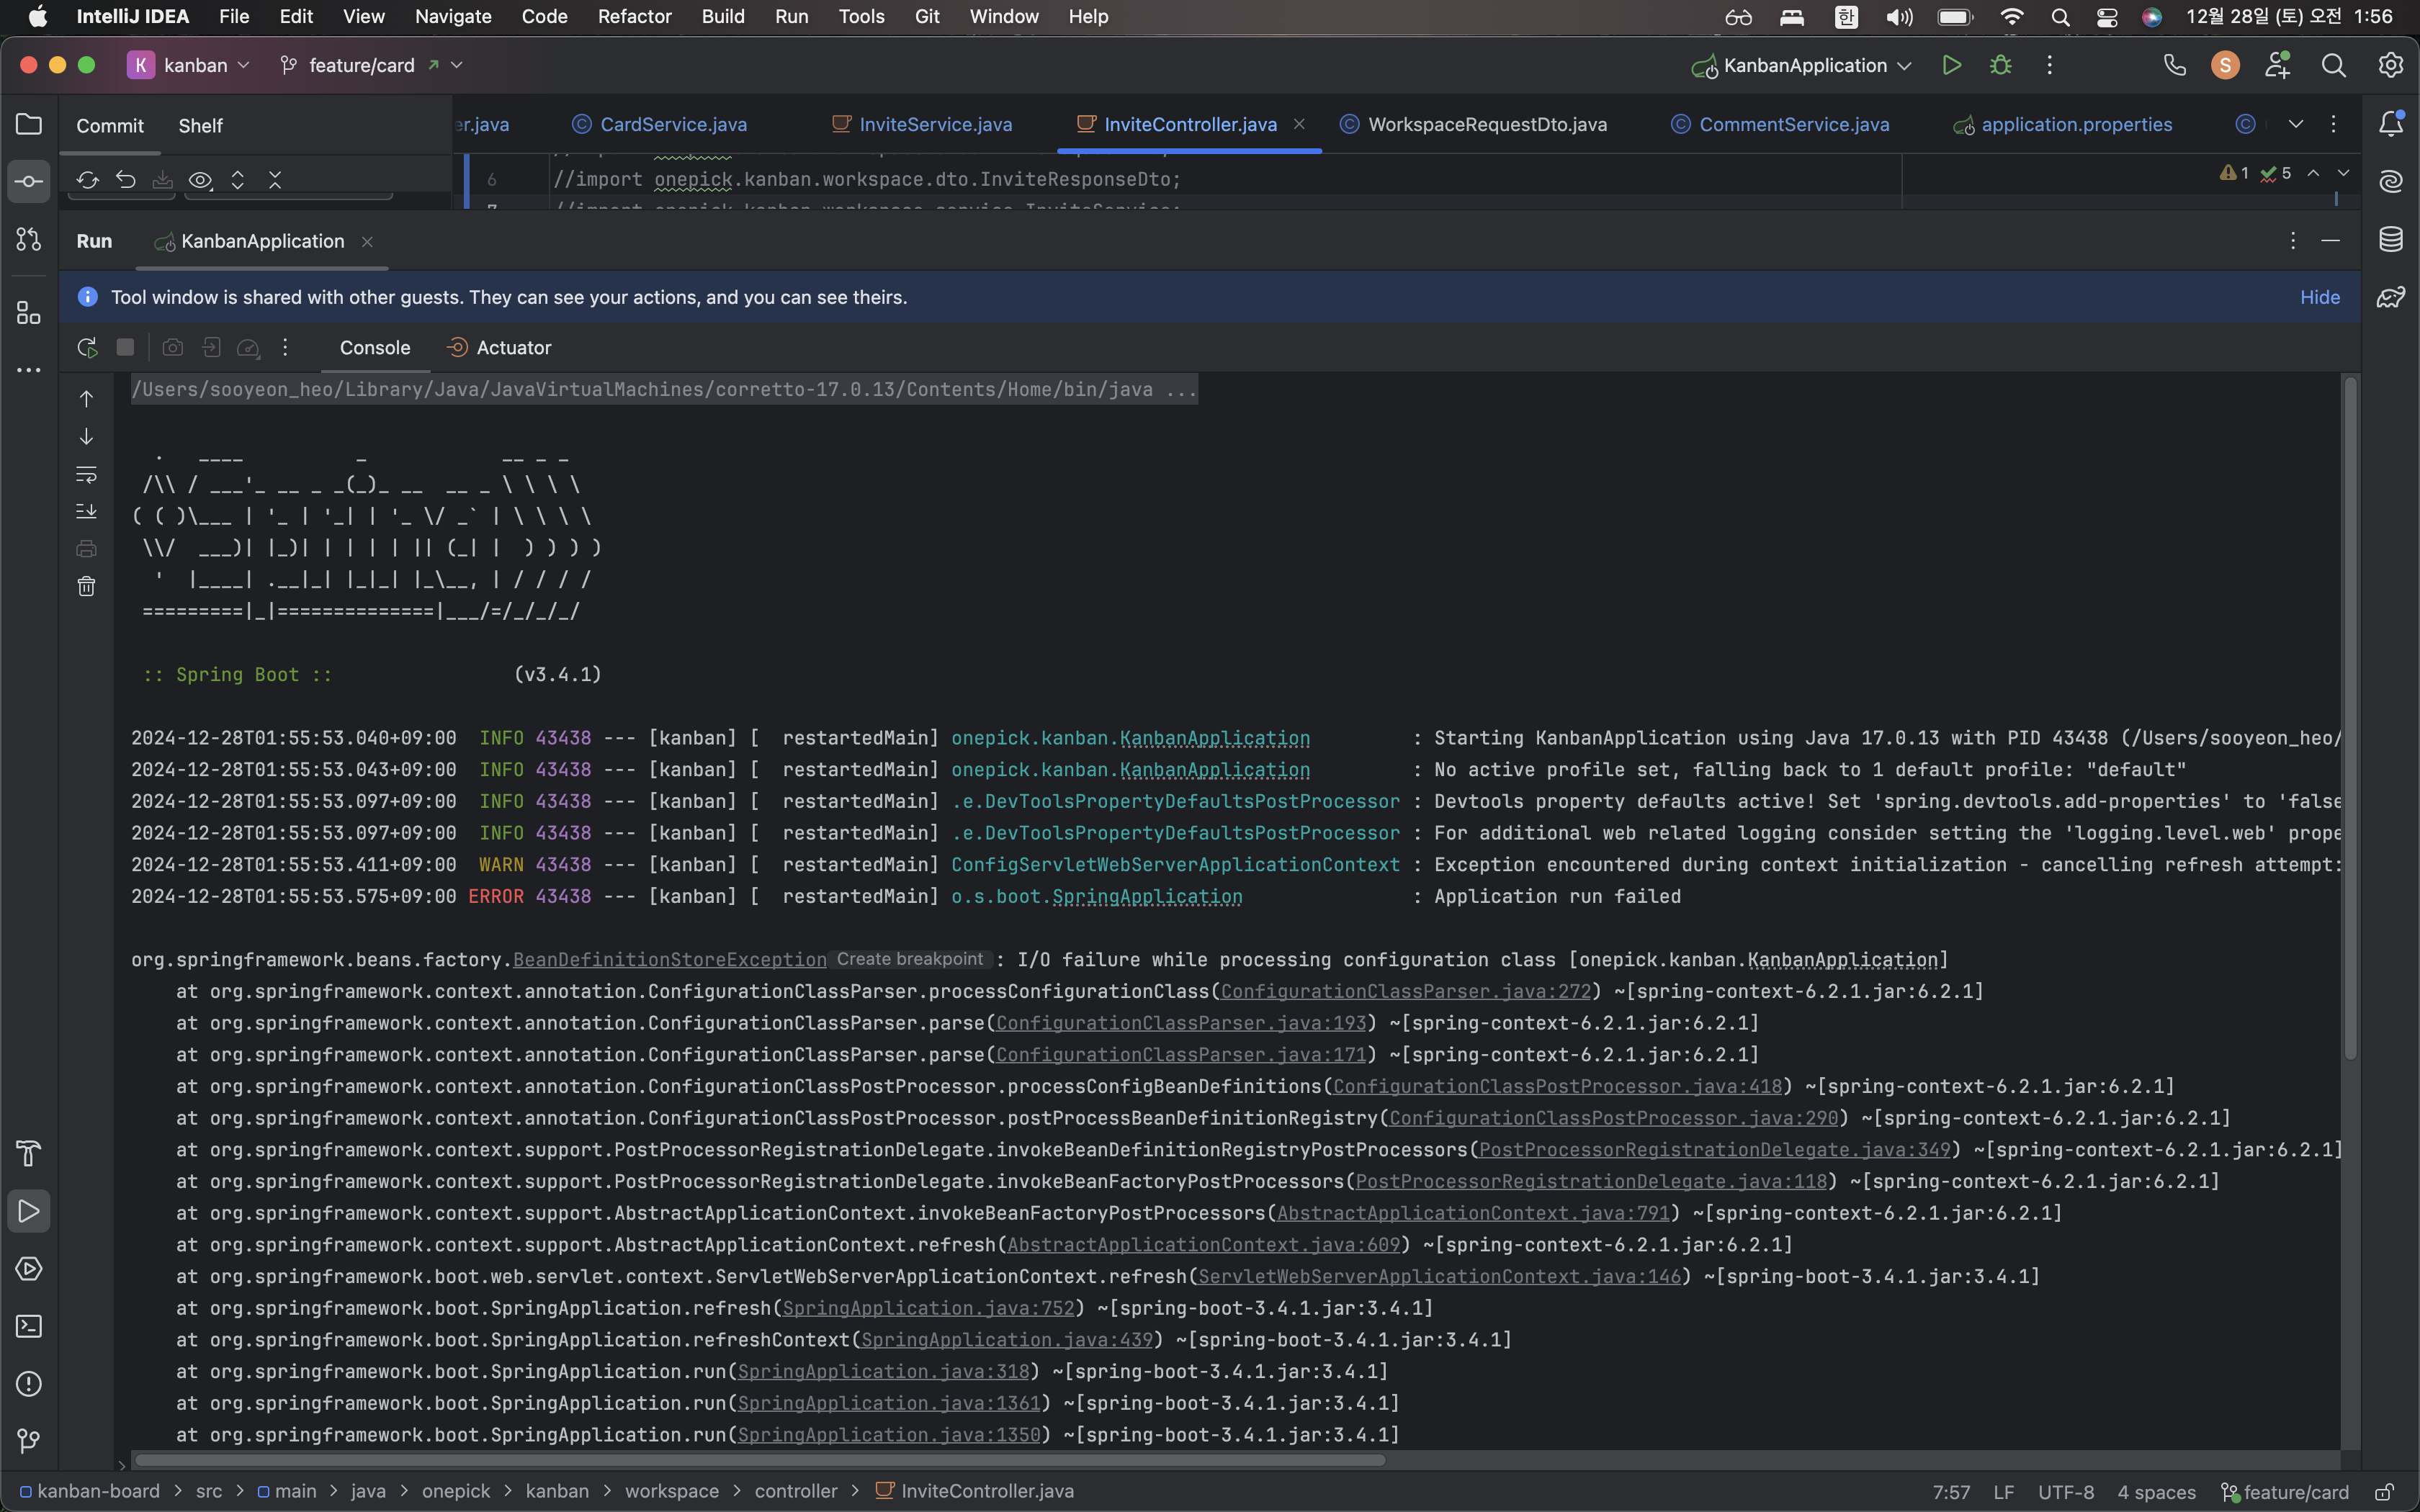Open KanbanApplication run configuration dropdown
The image size is (2420, 1512).
click(1802, 66)
